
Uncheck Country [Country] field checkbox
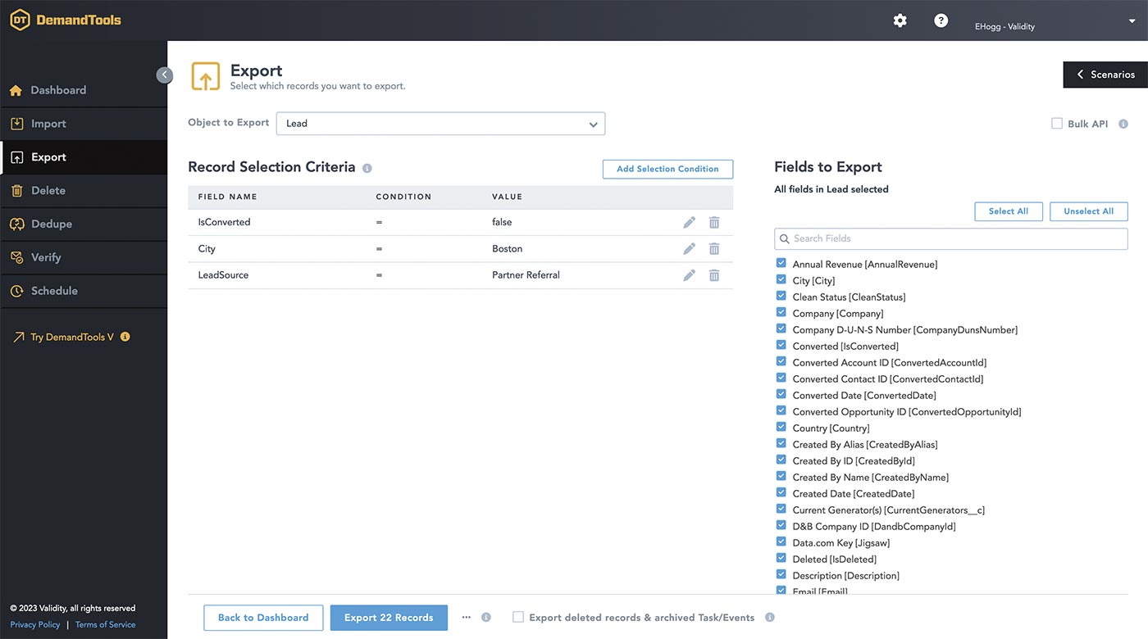click(781, 428)
